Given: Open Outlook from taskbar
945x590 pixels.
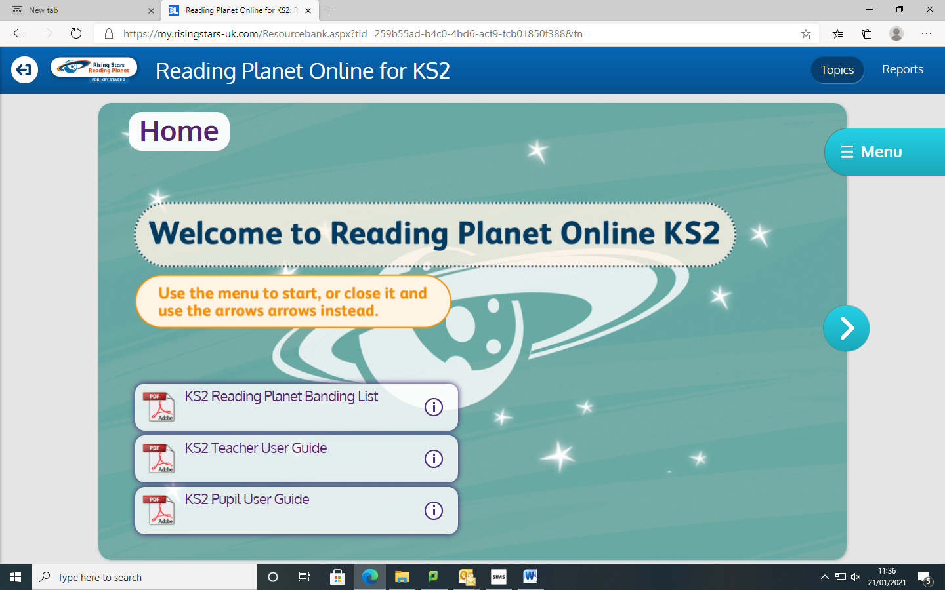Looking at the screenshot, I should (x=467, y=577).
